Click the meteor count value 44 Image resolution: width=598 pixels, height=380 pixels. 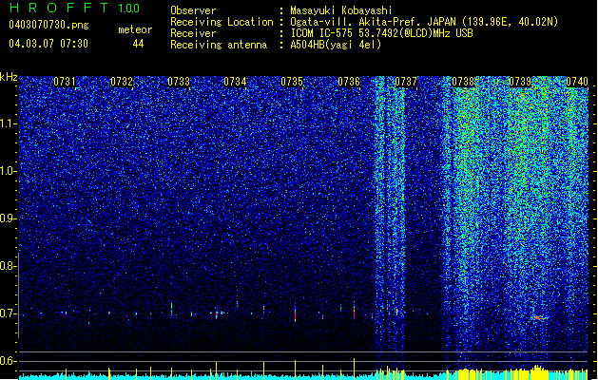click(138, 44)
